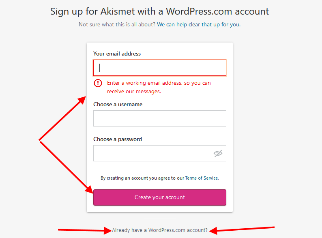Image resolution: width=322 pixels, height=238 pixels.
Task: Open the We can help clear that up link
Action: (x=199, y=25)
